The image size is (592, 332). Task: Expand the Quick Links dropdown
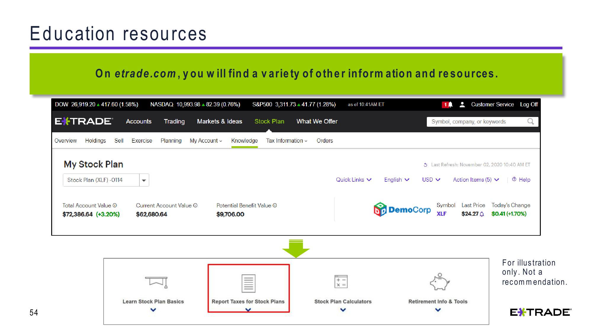point(354,180)
